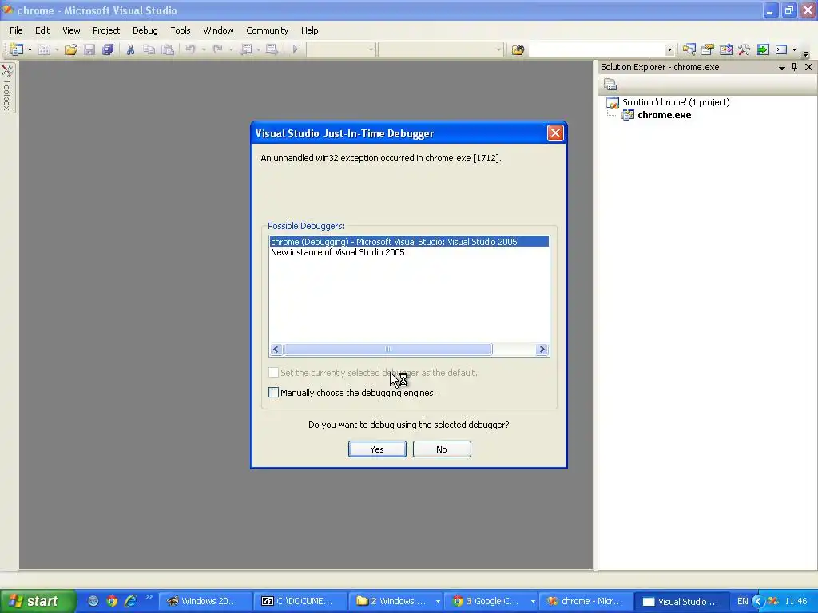Click the Copy icon in the toolbar
This screenshot has width=818, height=613.
[149, 49]
